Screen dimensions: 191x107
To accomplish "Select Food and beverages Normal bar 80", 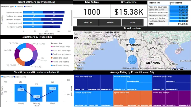I will (x=54, y=16).
